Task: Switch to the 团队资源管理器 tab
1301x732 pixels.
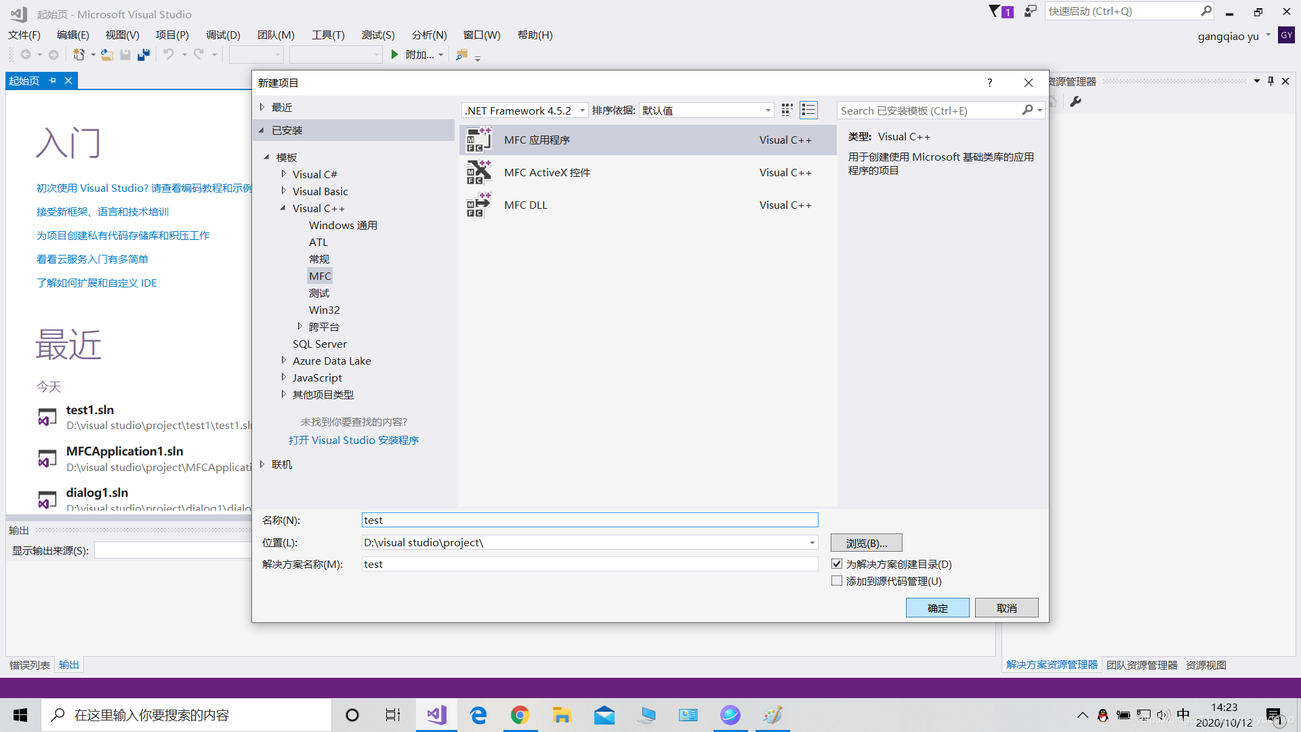Action: [x=1142, y=665]
